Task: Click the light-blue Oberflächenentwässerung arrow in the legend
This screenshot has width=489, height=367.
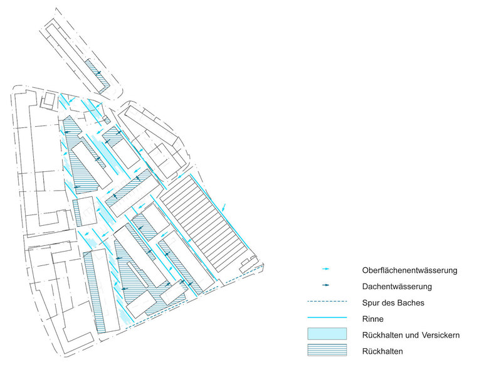Action: pos(326,270)
